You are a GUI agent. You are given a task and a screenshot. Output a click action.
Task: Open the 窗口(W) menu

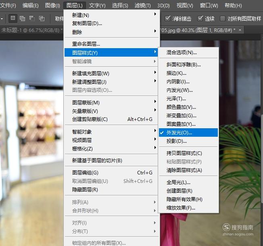click(x=209, y=5)
